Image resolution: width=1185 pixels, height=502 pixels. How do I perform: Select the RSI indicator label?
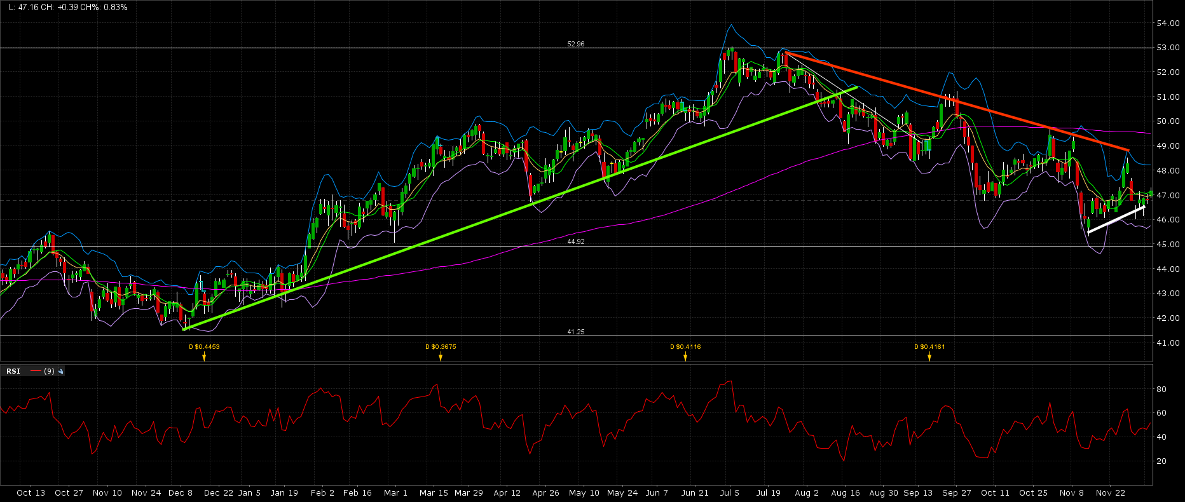[x=13, y=371]
